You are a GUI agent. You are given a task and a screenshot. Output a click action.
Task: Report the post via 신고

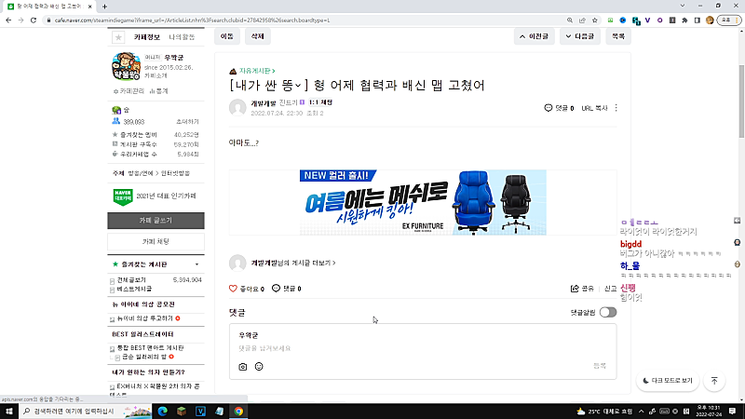(x=611, y=289)
